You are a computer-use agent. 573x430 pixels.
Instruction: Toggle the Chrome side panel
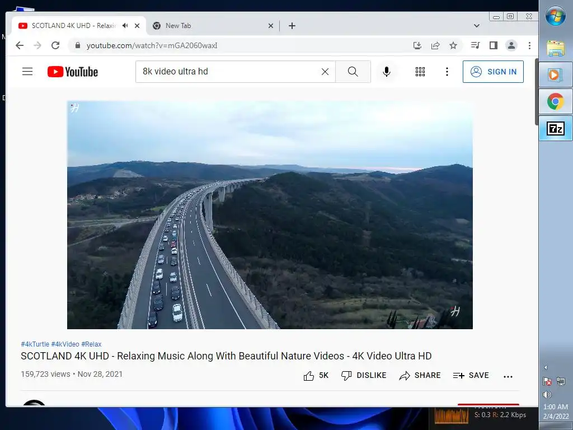494,45
